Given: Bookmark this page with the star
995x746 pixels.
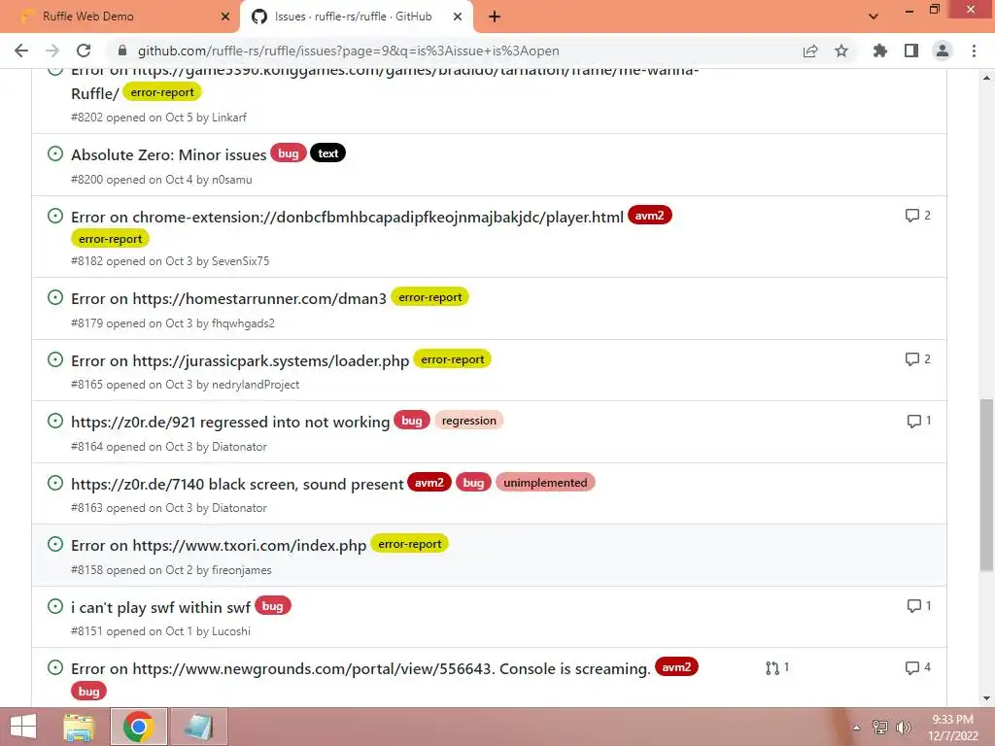Looking at the screenshot, I should (x=841, y=51).
